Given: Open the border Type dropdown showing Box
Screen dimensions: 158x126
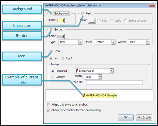Looking at the screenshot, I should [70, 42].
